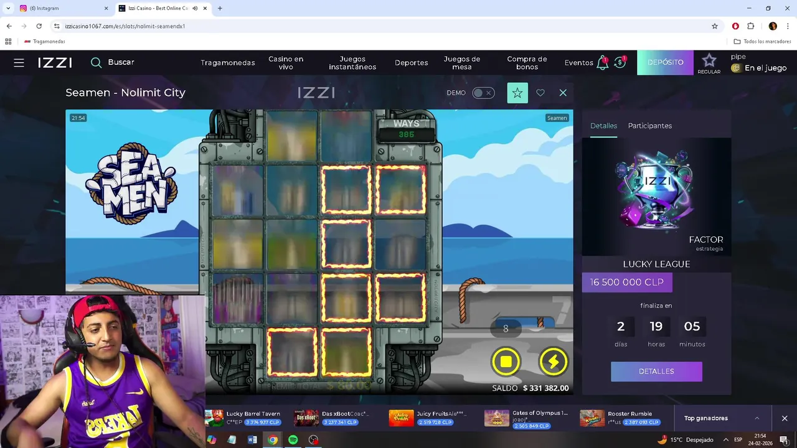Screen dimensions: 797x448
Task: Click the highlighted star favorite button
Action: (517, 93)
